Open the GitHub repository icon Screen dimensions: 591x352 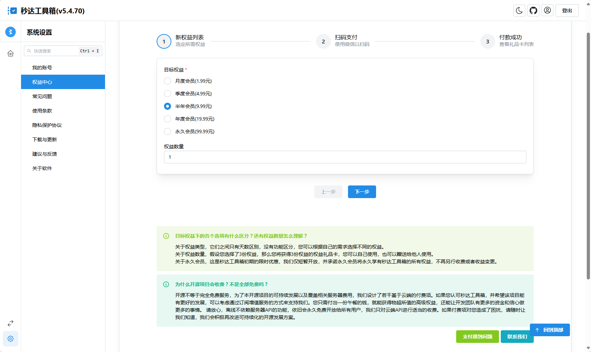533,11
